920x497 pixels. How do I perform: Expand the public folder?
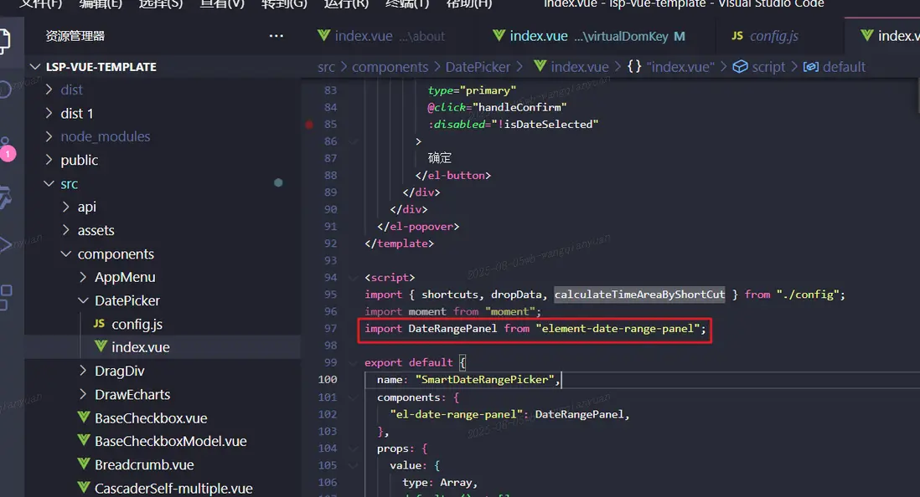coord(49,160)
